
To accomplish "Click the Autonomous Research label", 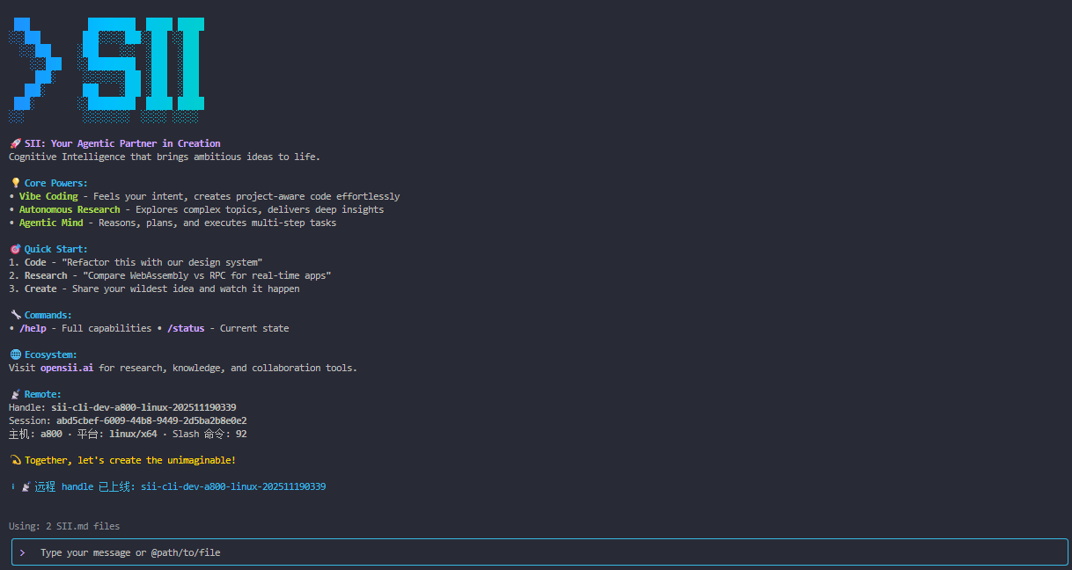I will (x=70, y=209).
